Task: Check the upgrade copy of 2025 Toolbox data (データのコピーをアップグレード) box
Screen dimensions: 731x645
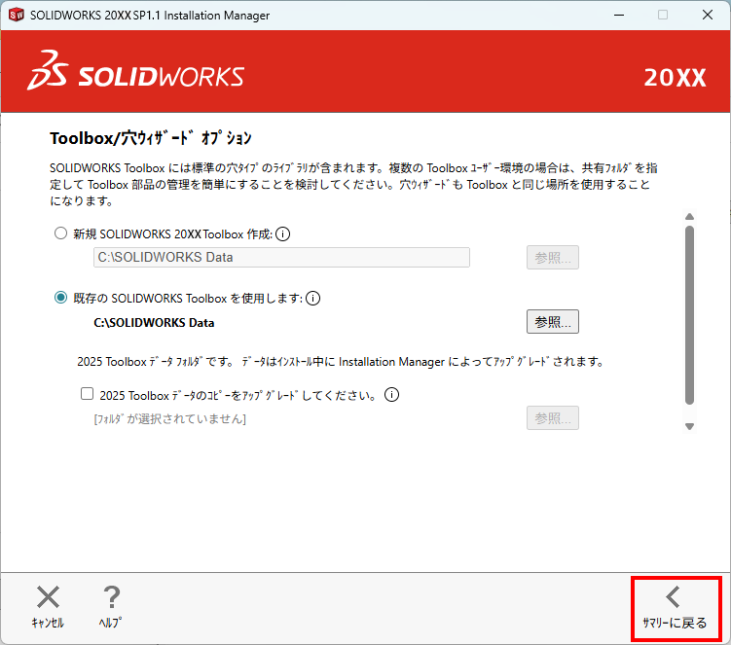Action: click(x=88, y=394)
